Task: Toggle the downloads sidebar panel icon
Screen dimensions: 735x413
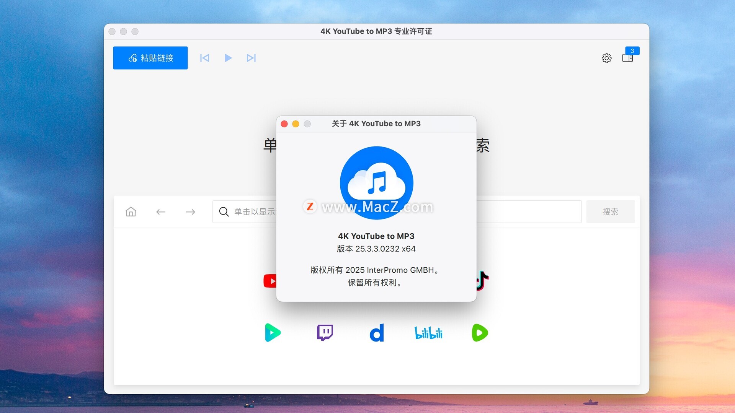Action: pyautogui.click(x=627, y=58)
